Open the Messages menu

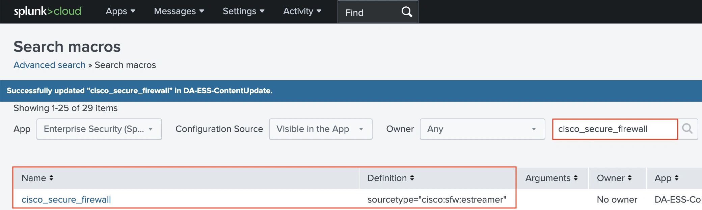point(179,11)
